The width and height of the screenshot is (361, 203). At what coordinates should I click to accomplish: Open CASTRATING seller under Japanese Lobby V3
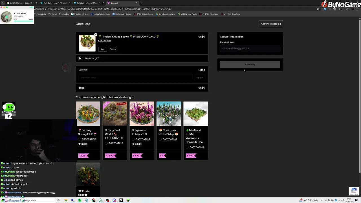tap(143, 139)
